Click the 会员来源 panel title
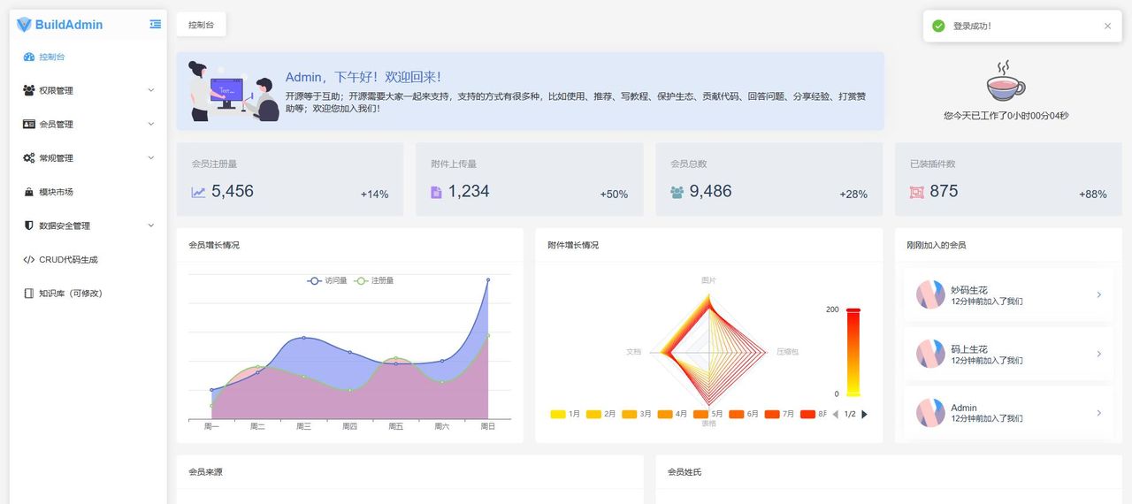This screenshot has width=1132, height=504. coord(206,472)
